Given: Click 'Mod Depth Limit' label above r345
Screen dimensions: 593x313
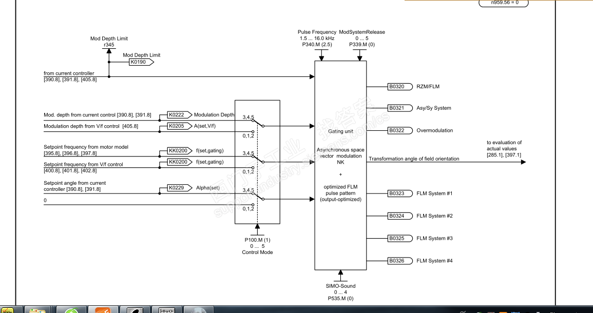Looking at the screenshot, I should tap(109, 38).
